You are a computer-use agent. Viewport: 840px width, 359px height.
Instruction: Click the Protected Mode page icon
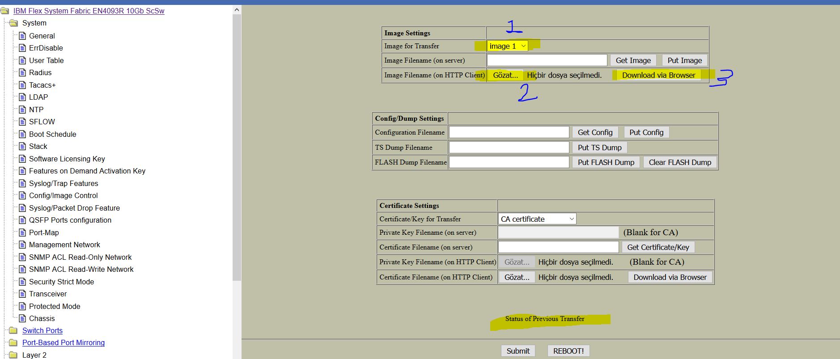coord(22,306)
